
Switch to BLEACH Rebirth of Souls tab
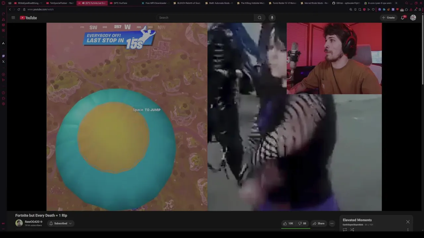point(187,3)
